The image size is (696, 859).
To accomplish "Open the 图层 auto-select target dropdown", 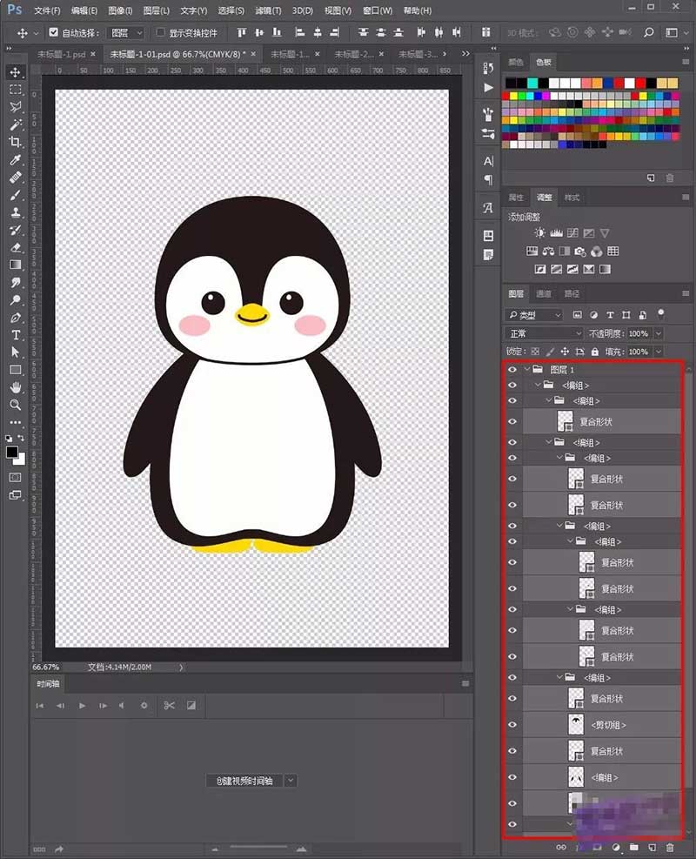I will [127, 32].
